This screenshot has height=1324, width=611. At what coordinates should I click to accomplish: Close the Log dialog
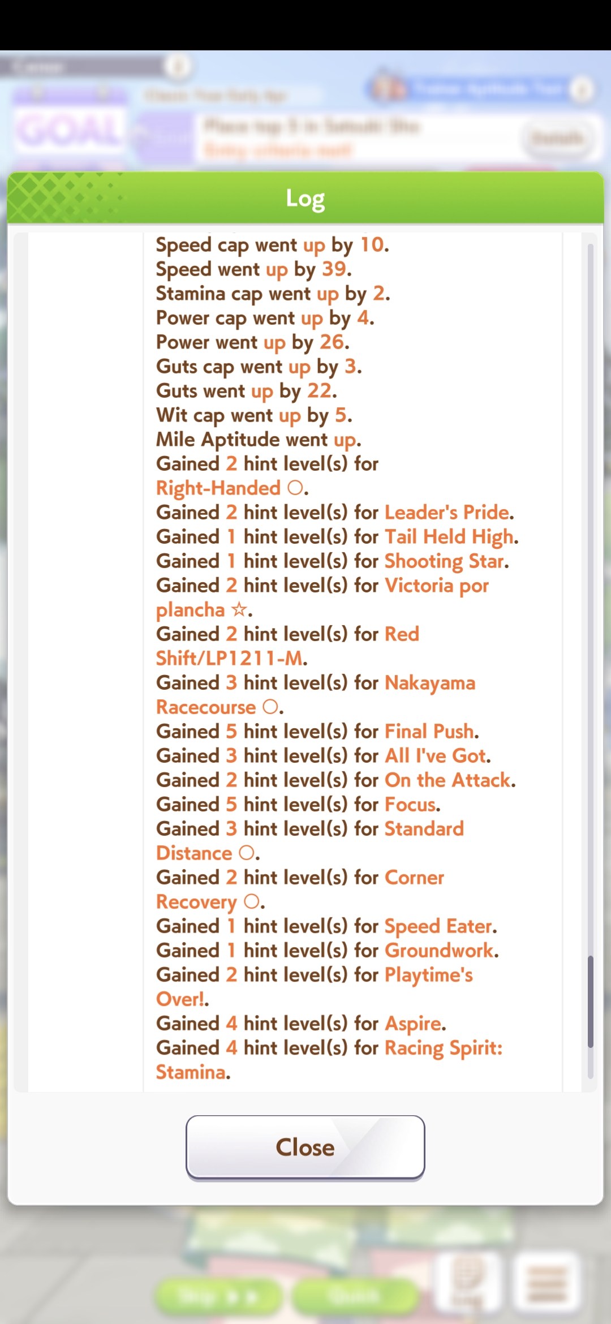(305, 1147)
